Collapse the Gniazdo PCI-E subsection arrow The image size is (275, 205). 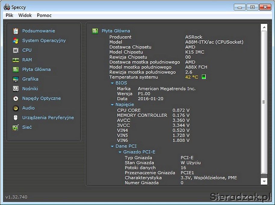pos(120,152)
